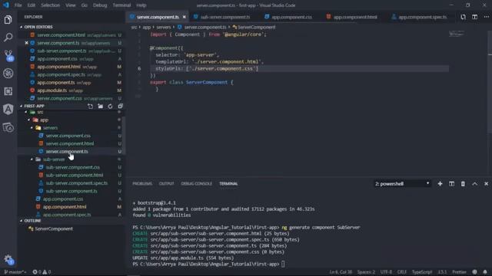Refresh the explorer file tree
This screenshot has width=492, height=276.
(110, 106)
